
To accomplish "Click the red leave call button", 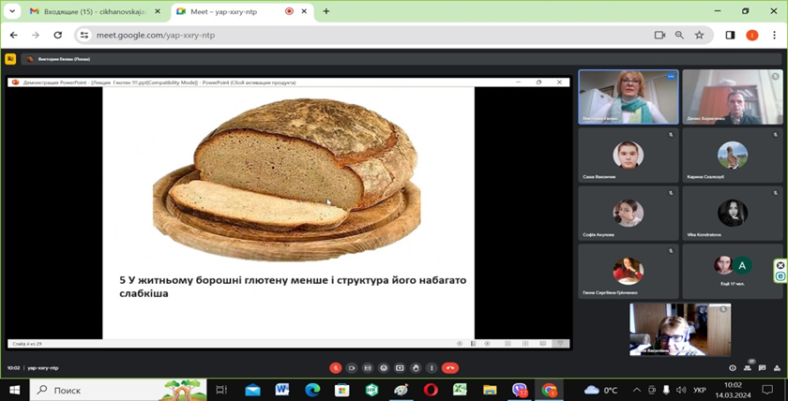I will coord(450,368).
